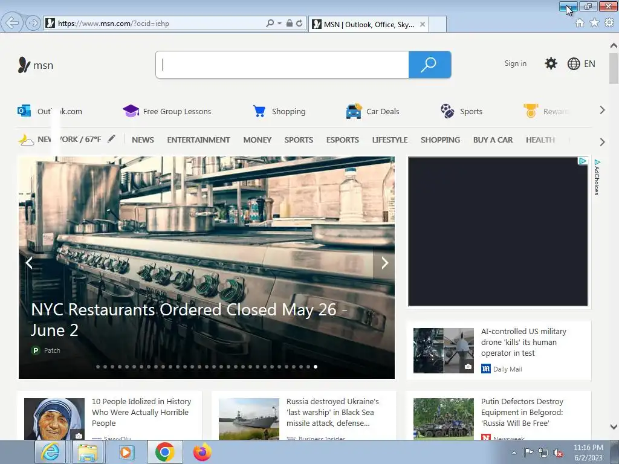619x464 pixels.
Task: Change language with the EN globe icon
Action: pos(581,63)
